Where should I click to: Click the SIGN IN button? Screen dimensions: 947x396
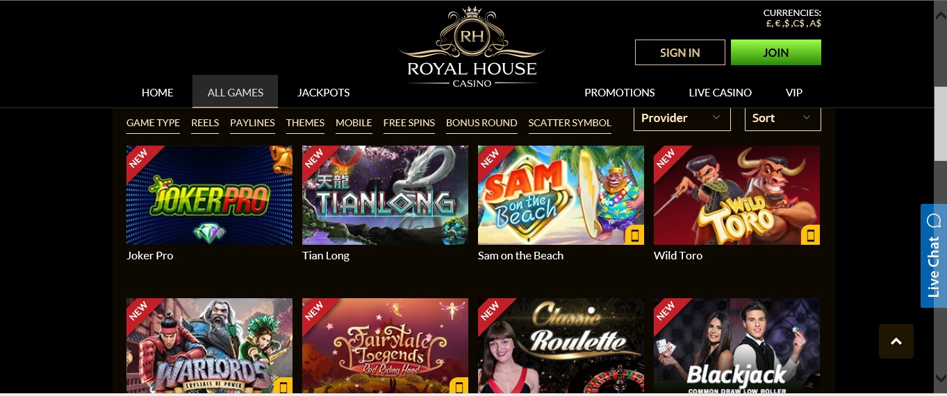point(680,53)
